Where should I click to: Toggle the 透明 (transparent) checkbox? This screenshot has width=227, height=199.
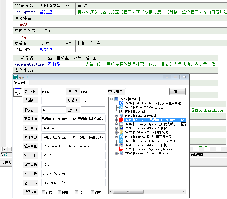[93, 192]
